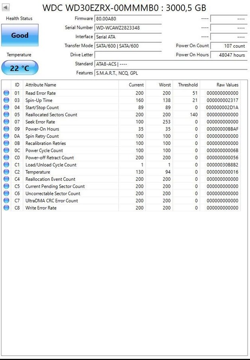Select the Recalibration Retries attribute name
Image resolution: width=250 pixels, height=360 pixels.
coord(45,143)
